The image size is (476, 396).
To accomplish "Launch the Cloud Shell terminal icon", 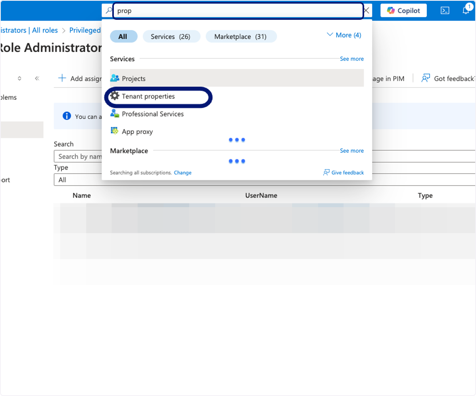I will click(x=445, y=11).
